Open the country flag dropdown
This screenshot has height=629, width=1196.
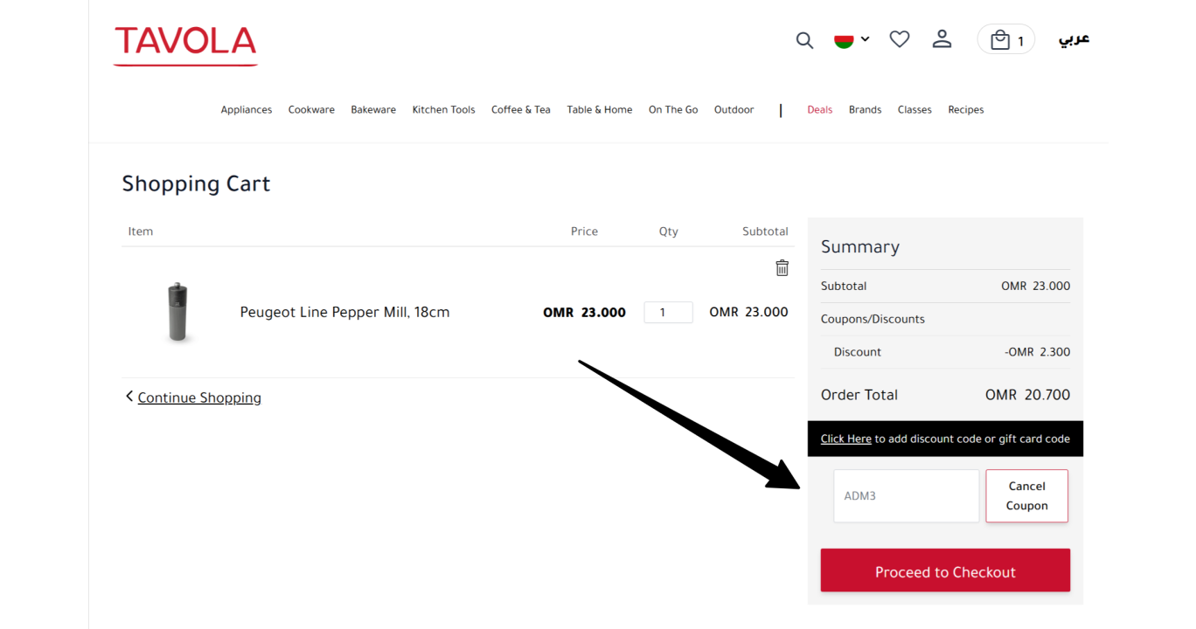[852, 39]
